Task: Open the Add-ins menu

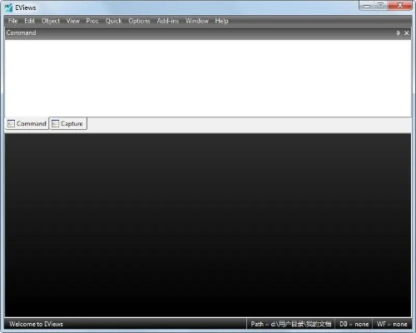Action: pos(168,21)
